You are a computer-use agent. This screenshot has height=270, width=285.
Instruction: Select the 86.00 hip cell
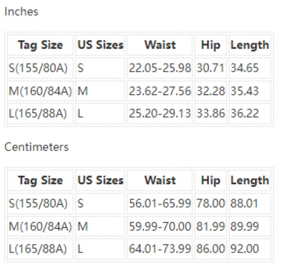click(x=210, y=249)
